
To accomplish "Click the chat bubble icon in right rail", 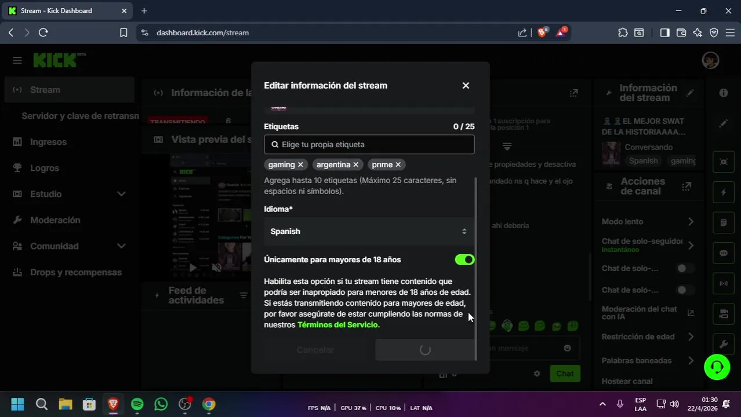I will [724, 253].
